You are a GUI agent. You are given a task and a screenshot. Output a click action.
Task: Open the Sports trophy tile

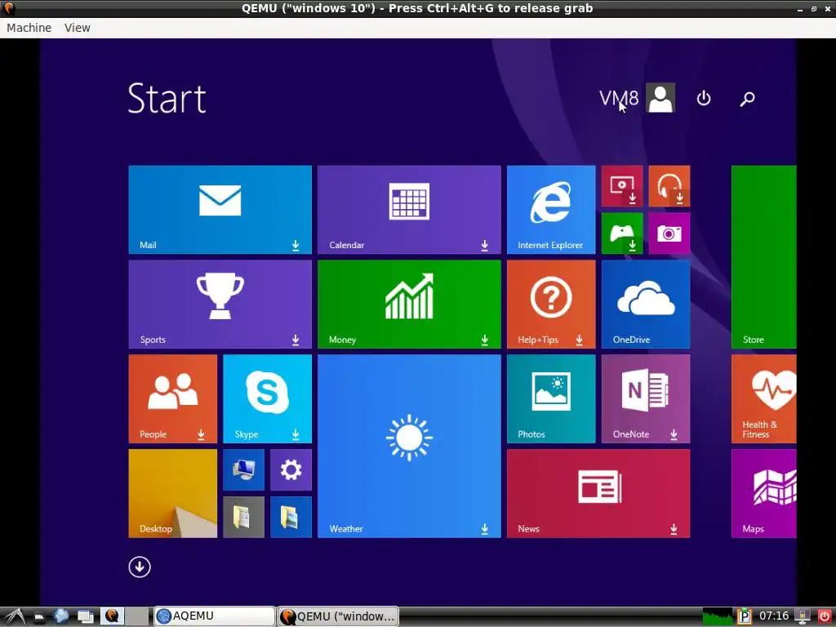(220, 304)
